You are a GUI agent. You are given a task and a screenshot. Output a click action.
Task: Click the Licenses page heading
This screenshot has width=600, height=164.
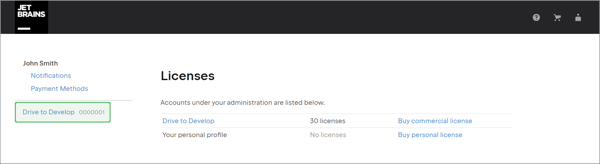(x=188, y=76)
